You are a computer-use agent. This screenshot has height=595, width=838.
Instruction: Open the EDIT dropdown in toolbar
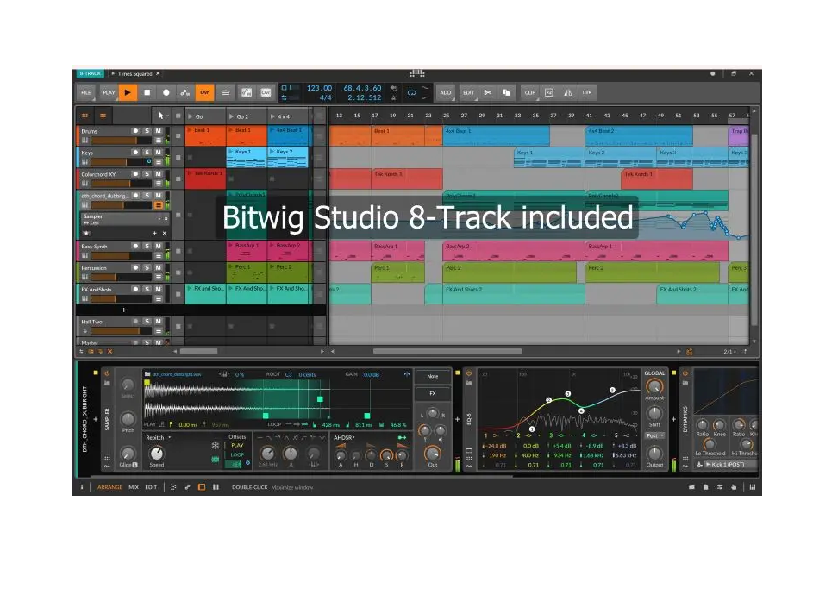[467, 92]
